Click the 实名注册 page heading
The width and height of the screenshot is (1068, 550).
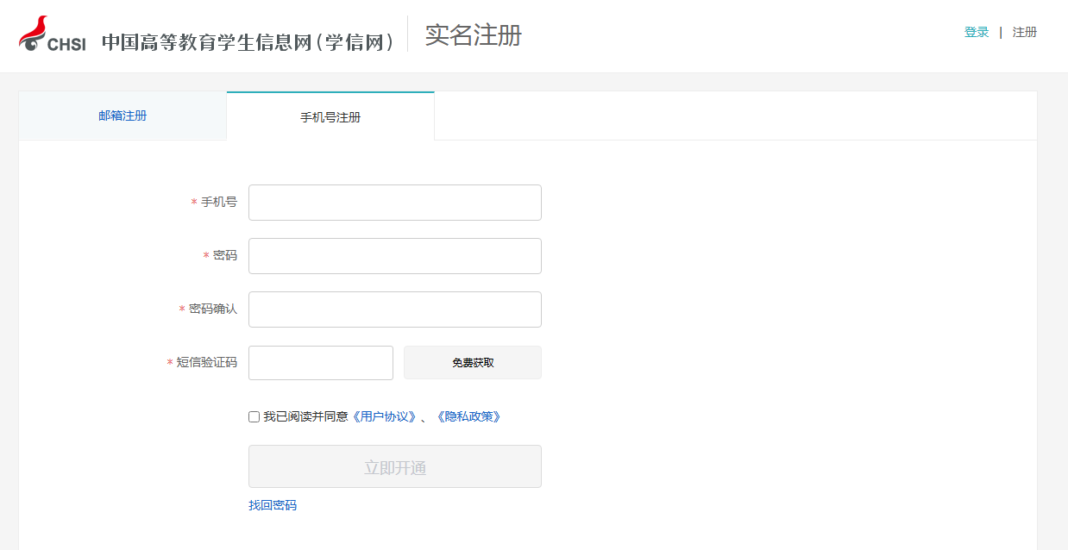pyautogui.click(x=474, y=35)
